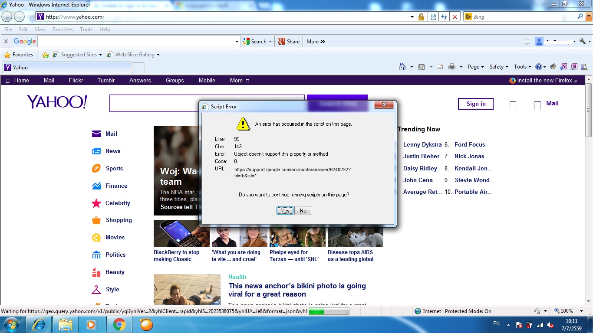Click the Yahoo Finance chart icon
593x333 pixels.
(96, 186)
